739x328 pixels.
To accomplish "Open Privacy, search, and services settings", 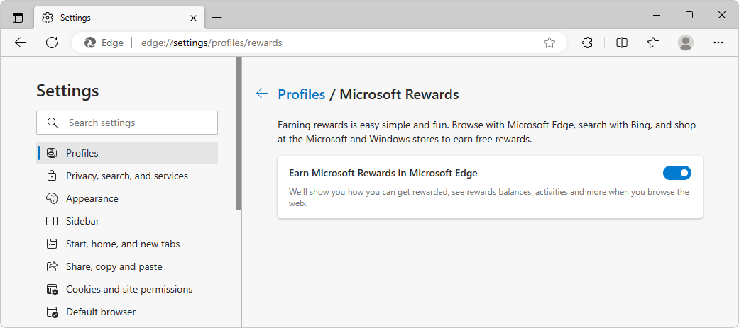I will (127, 176).
